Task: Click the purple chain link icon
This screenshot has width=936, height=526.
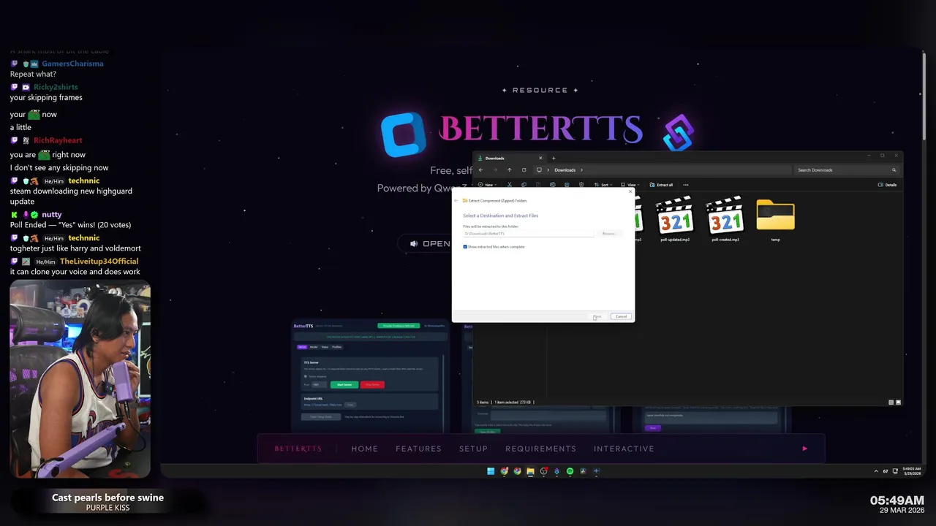Action: tap(678, 132)
